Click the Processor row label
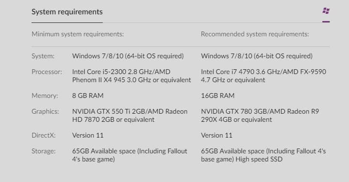Image resolution: width=349 pixels, height=182 pixels. pyautogui.click(x=47, y=72)
